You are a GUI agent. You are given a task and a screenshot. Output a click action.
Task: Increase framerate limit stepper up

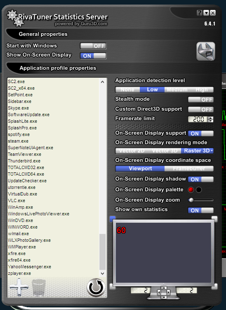211,118
